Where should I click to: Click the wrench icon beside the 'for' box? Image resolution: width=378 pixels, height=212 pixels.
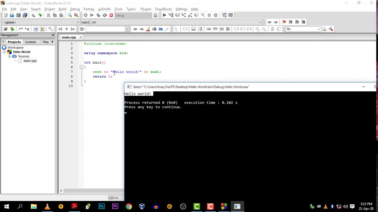(331, 29)
